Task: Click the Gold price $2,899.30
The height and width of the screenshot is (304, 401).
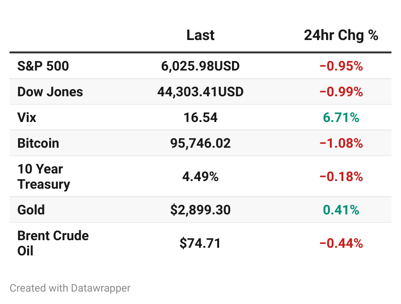Action: click(x=200, y=210)
